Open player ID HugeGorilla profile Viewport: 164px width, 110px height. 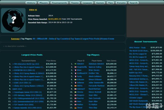[x=82, y=67]
